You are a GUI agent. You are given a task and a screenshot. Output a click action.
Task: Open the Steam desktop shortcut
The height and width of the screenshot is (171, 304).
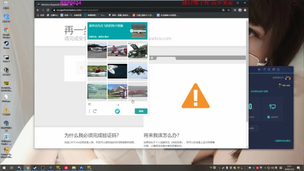click(6, 45)
